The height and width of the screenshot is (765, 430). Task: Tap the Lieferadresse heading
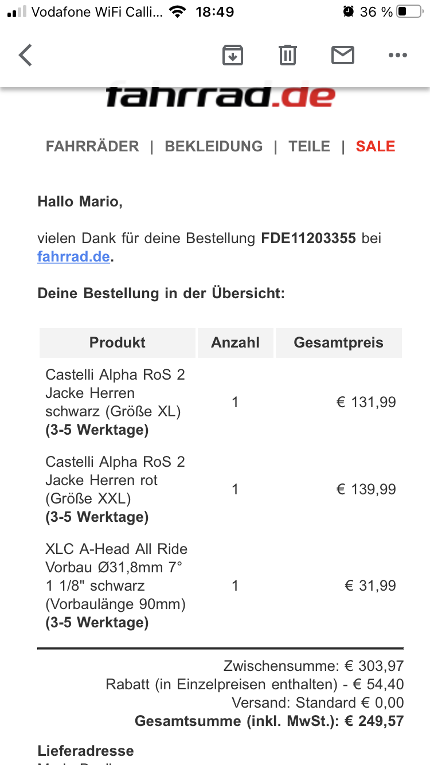point(85,751)
